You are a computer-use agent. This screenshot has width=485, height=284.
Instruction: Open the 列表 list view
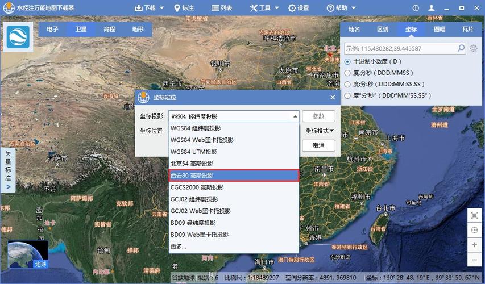click(x=222, y=8)
